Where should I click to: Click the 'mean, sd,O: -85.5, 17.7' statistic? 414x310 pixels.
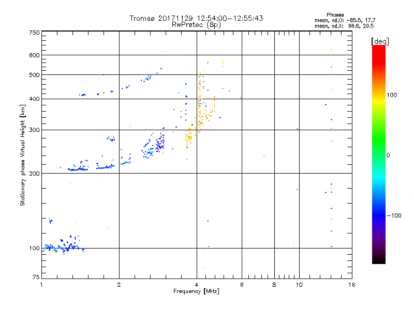pyautogui.click(x=345, y=20)
